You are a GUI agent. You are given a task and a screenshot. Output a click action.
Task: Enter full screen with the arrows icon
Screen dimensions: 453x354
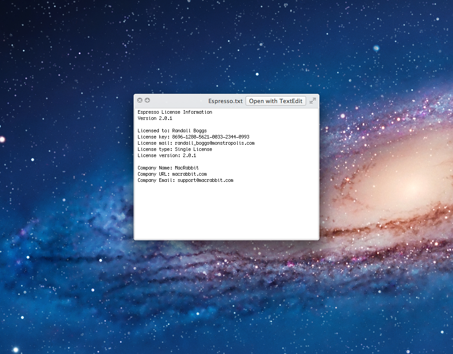[x=313, y=101]
